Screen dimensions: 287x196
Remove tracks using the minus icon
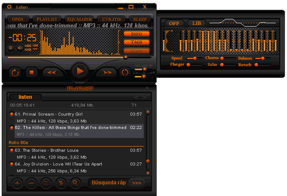[31, 183]
